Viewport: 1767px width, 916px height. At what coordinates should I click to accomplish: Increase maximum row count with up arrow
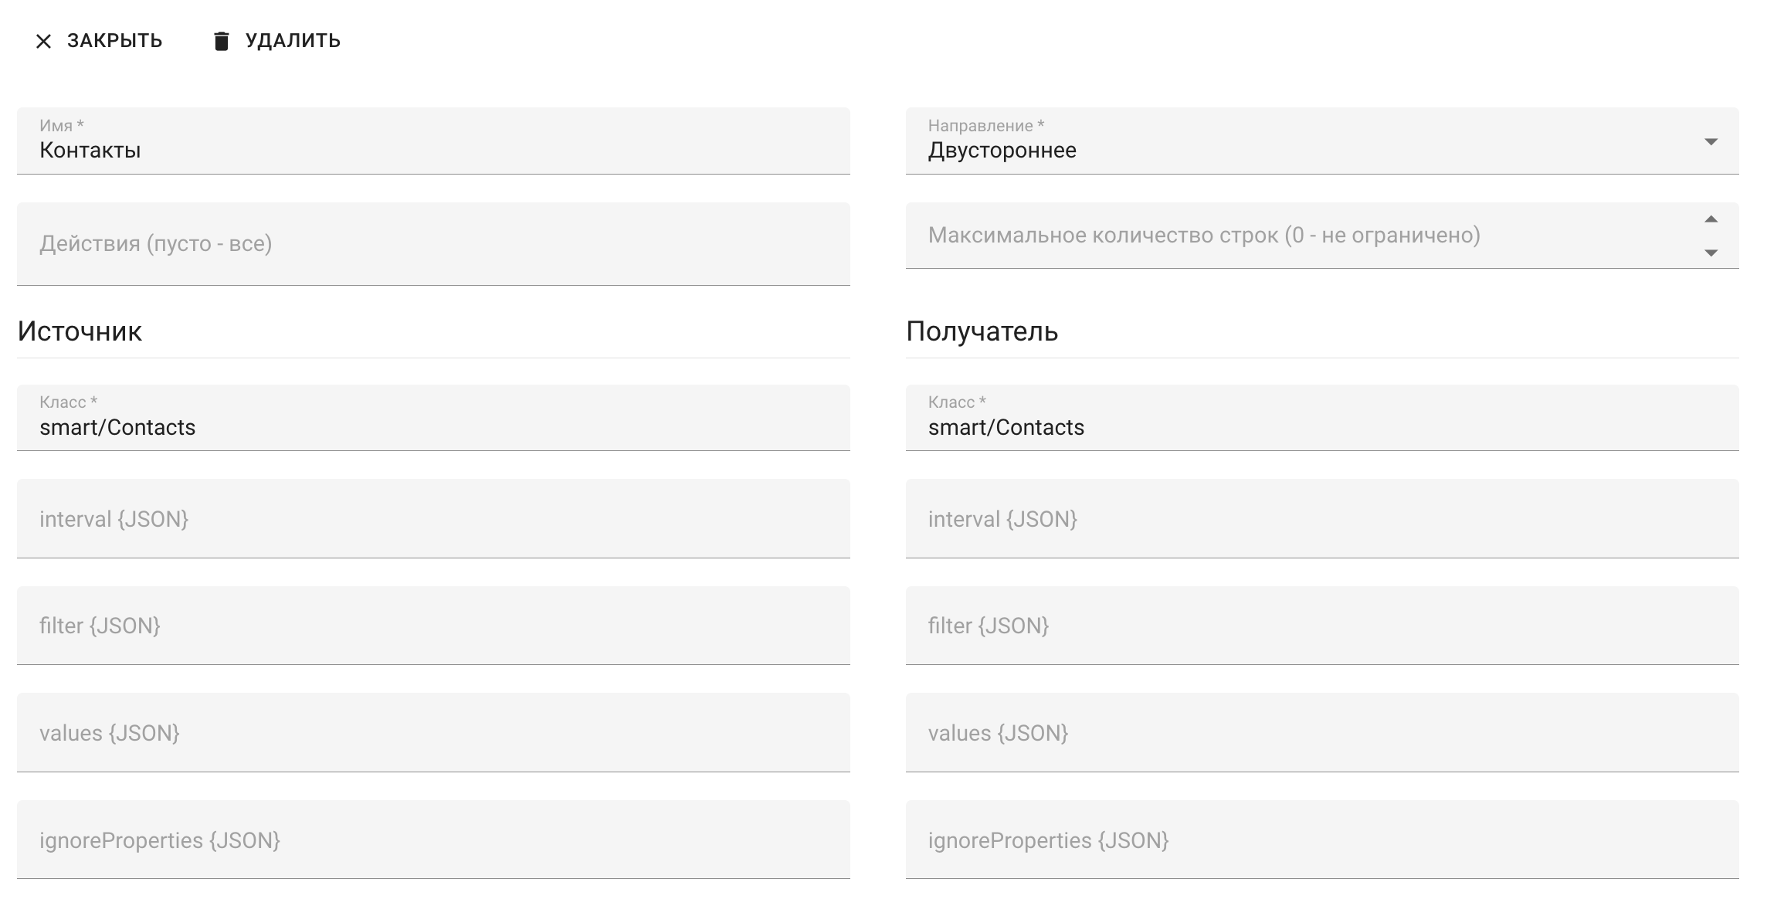click(1711, 219)
